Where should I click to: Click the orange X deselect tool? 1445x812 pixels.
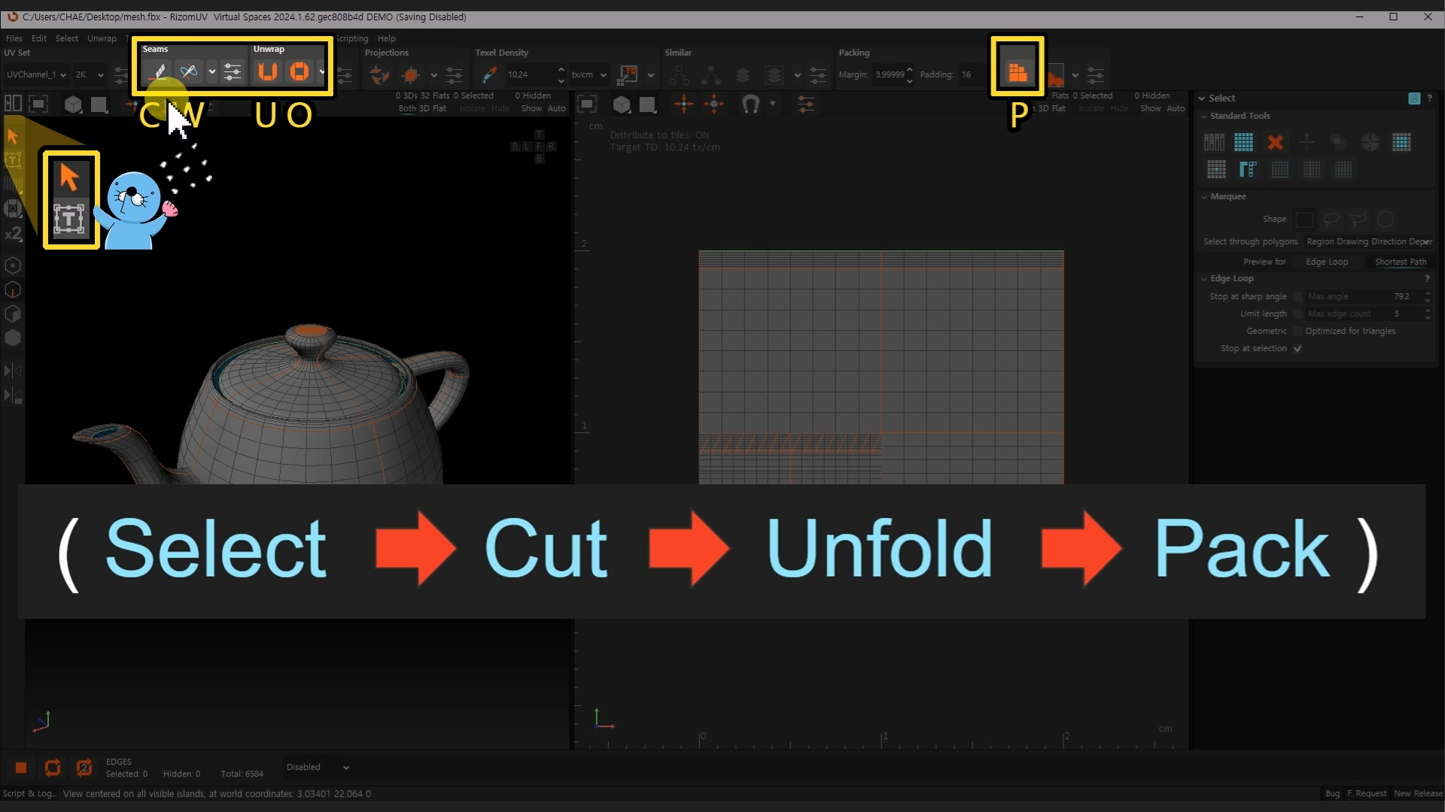[1275, 142]
